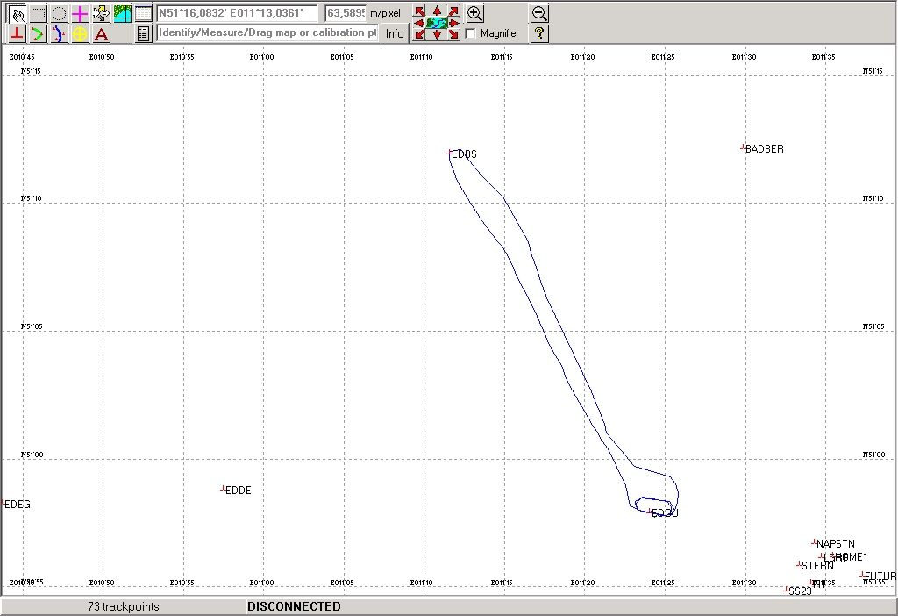
Task: Click the m/pixel scale value field
Action: click(x=346, y=13)
